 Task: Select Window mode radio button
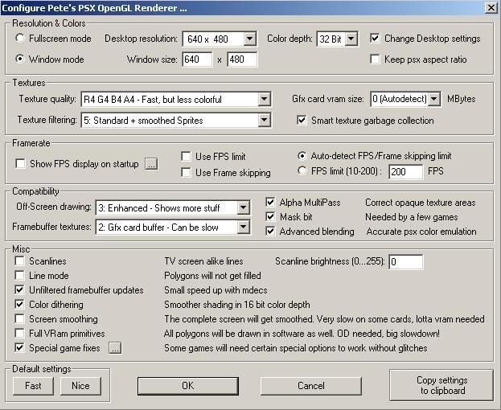pos(20,59)
